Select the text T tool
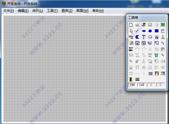Viewport: 169px width, 124px height. [144, 37]
